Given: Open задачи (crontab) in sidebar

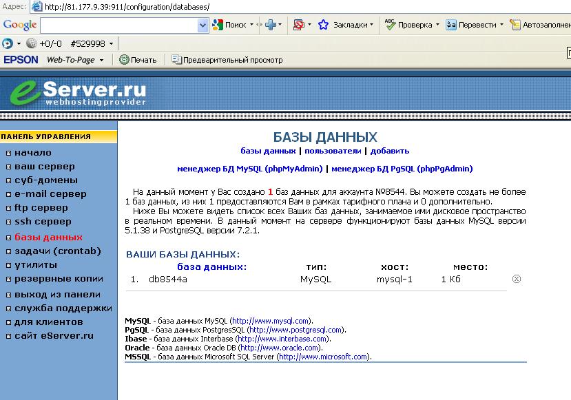Looking at the screenshot, I should coord(58,251).
